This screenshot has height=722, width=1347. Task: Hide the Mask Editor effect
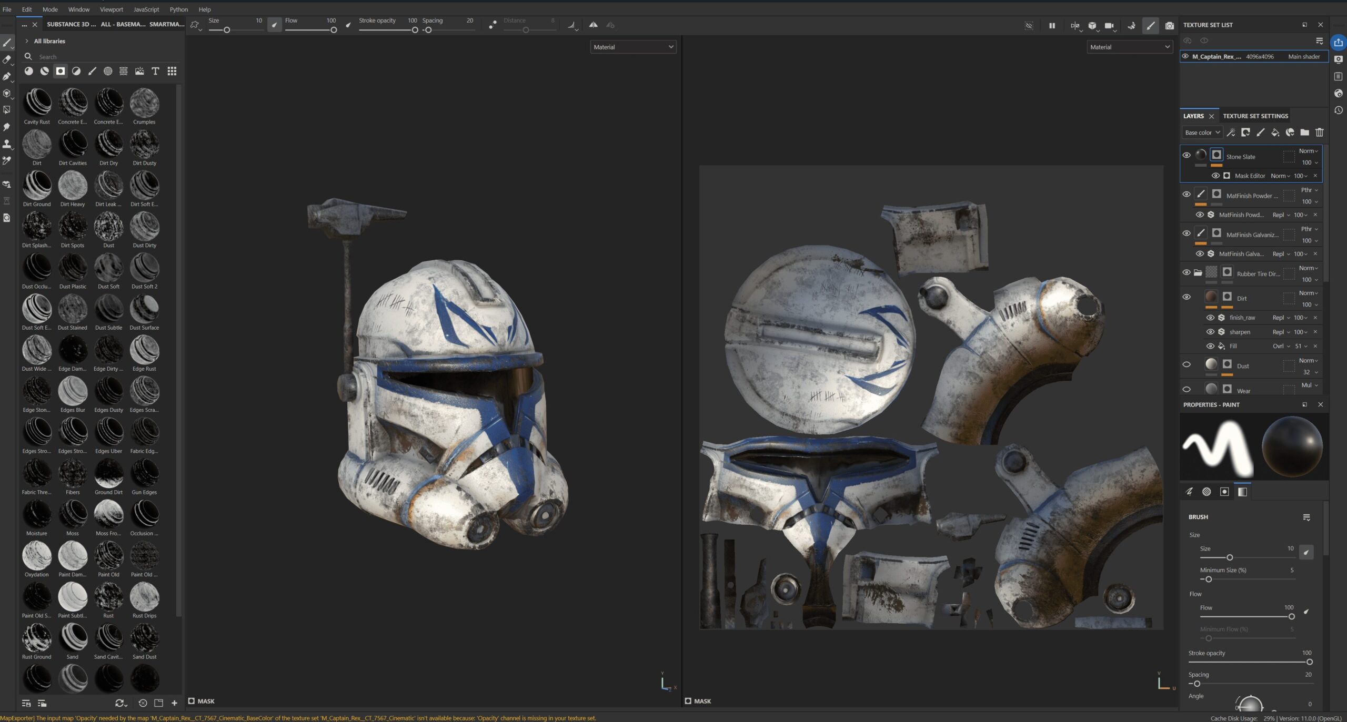pos(1215,176)
